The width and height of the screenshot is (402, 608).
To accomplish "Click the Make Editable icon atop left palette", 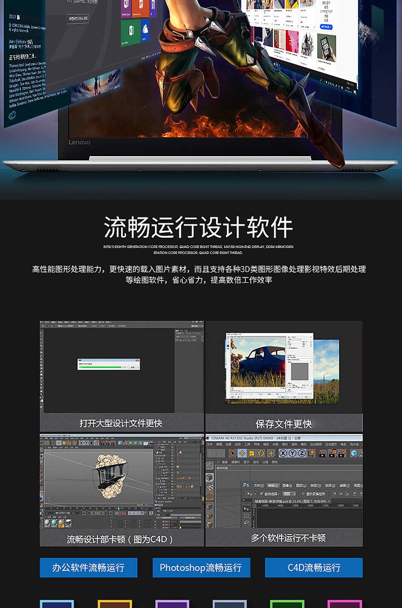I will pyautogui.click(x=210, y=465).
